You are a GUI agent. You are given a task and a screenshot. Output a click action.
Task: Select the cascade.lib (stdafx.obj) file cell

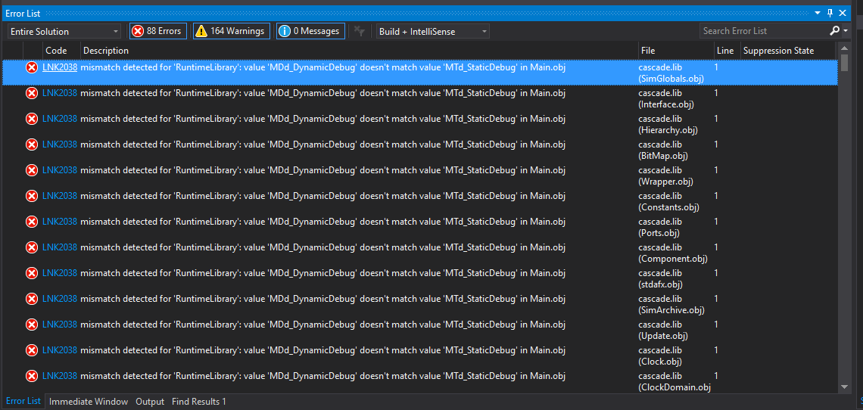point(660,278)
